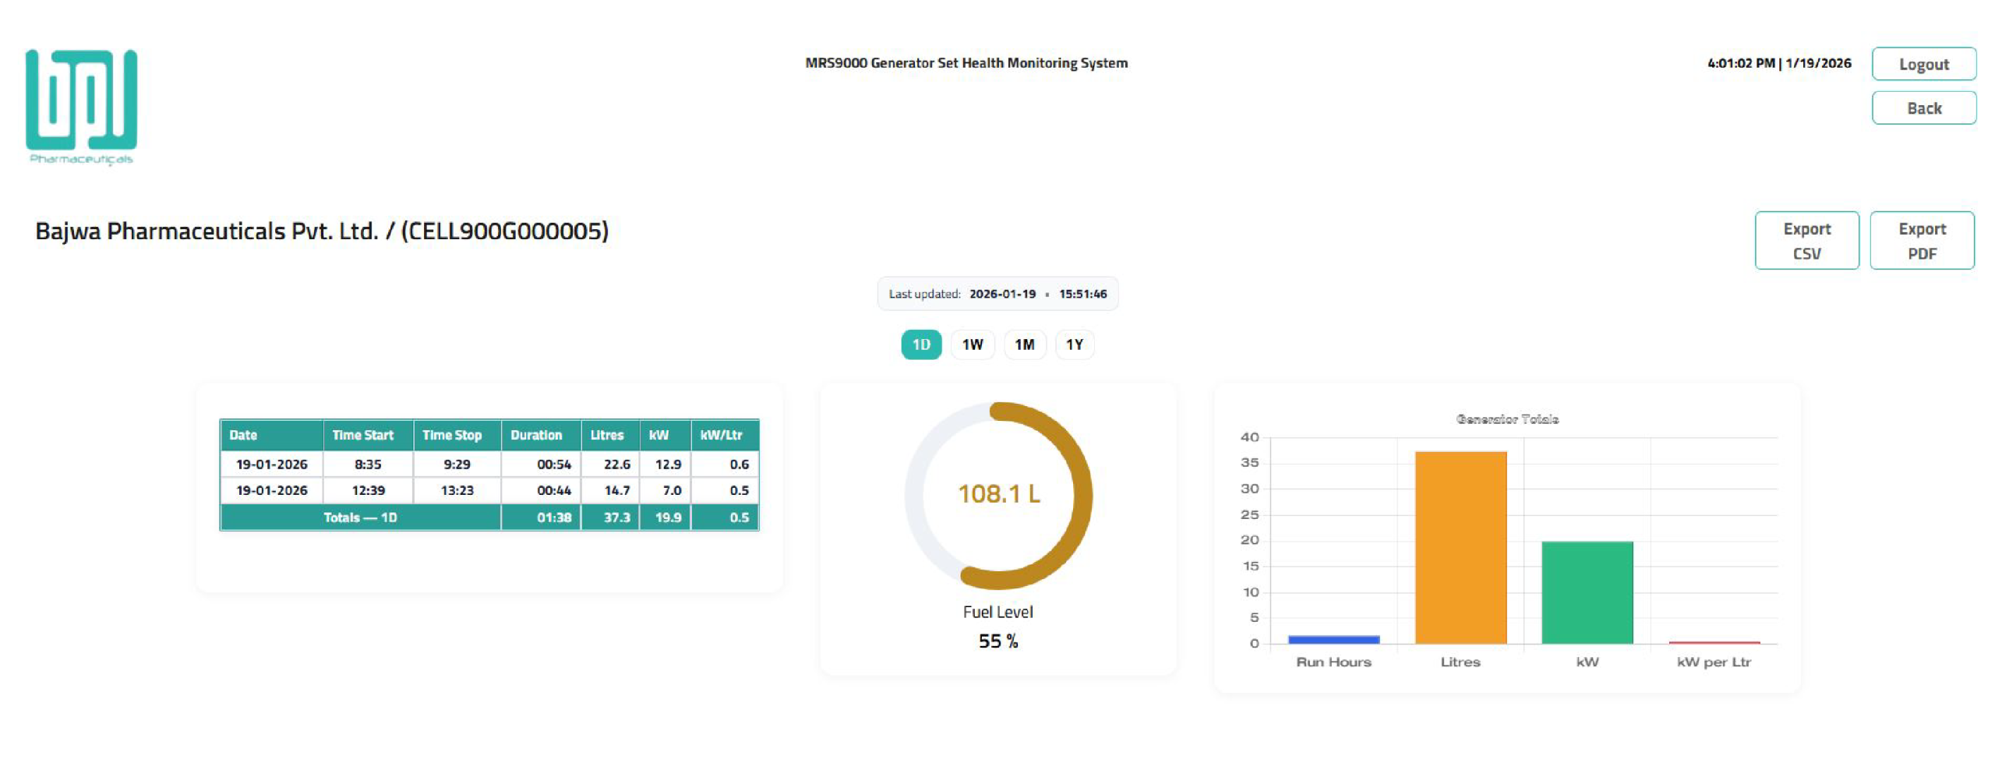Export report as PDF

tap(1921, 241)
